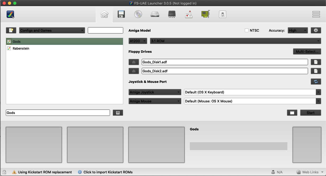Open the expansion card hardware tab
Screen dimensions: 326x176
coord(205,14)
